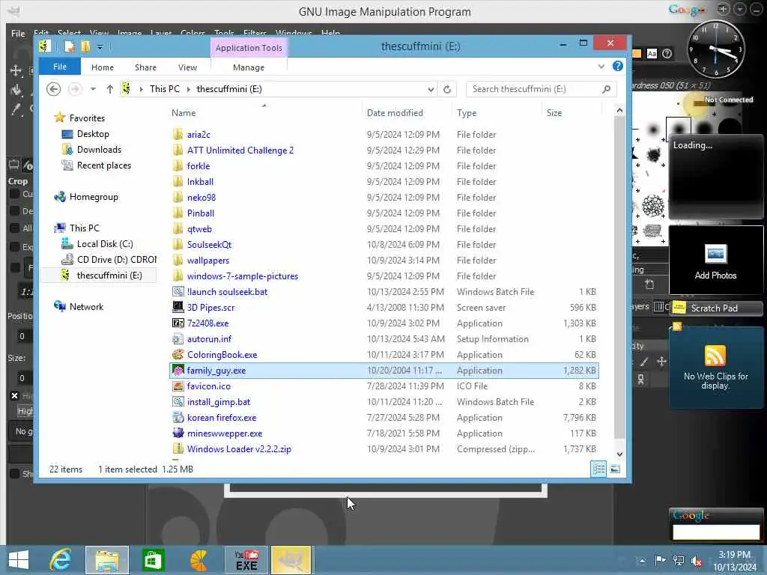Open the Home ribbon tab
This screenshot has height=575, width=767.
coord(102,67)
